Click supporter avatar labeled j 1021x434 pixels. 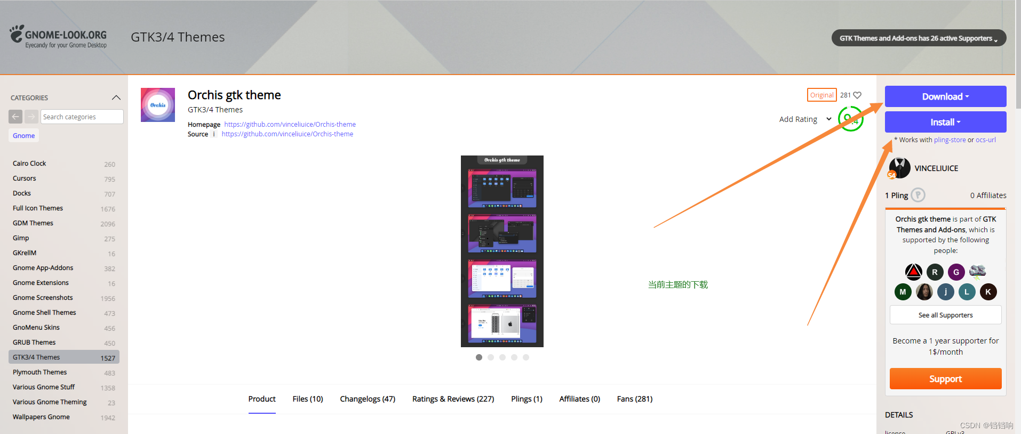tap(945, 292)
